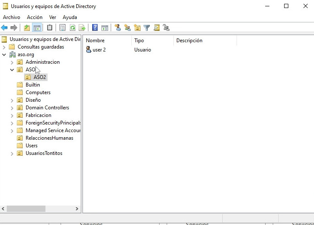Click the create new user icon
The height and width of the screenshot is (225, 314).
pyautogui.click(x=118, y=28)
